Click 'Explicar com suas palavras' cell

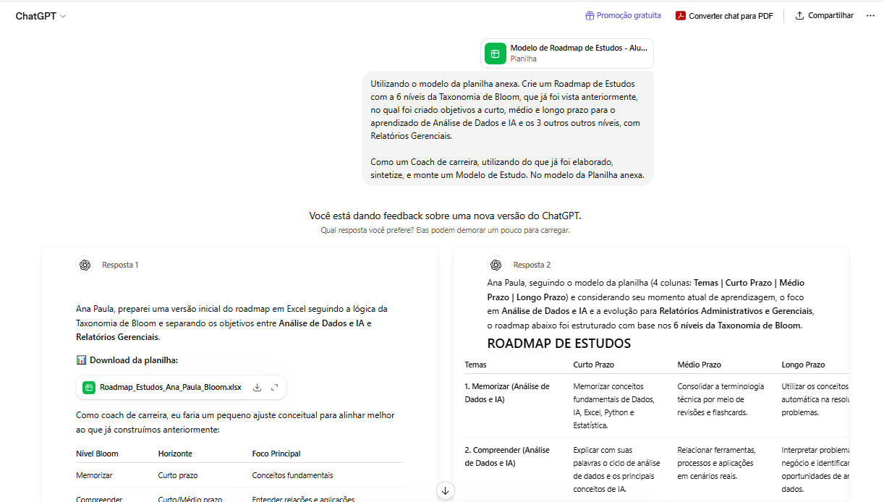click(616, 469)
